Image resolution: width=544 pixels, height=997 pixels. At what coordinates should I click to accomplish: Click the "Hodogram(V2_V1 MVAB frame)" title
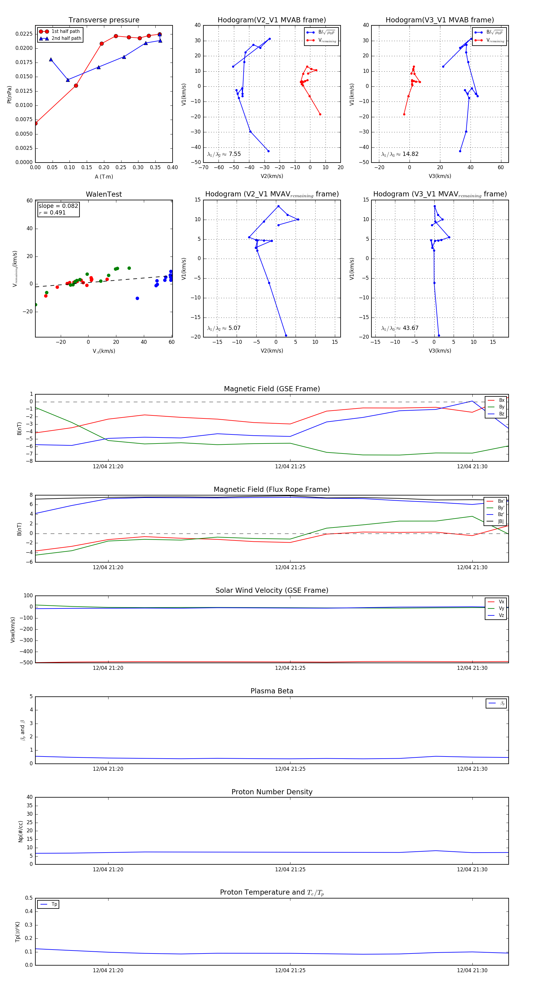[x=272, y=20]
